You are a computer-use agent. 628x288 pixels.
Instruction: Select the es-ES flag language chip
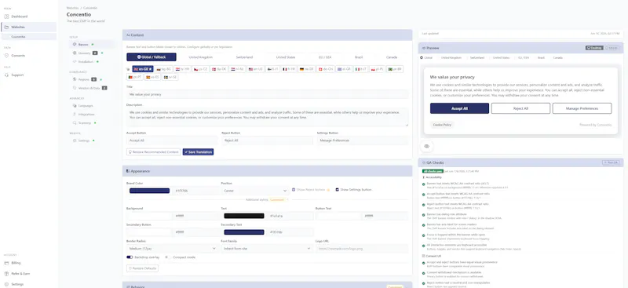tap(152, 77)
